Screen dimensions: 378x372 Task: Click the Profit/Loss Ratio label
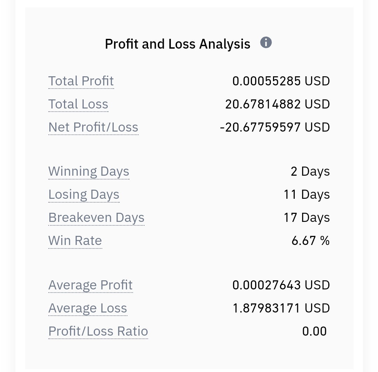point(98,331)
